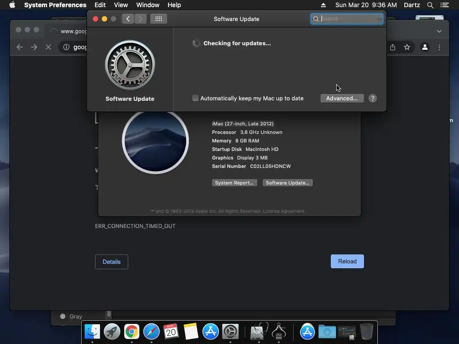Click the scrollbar next to Gray option
The width and height of the screenshot is (459, 344).
click(x=108, y=314)
